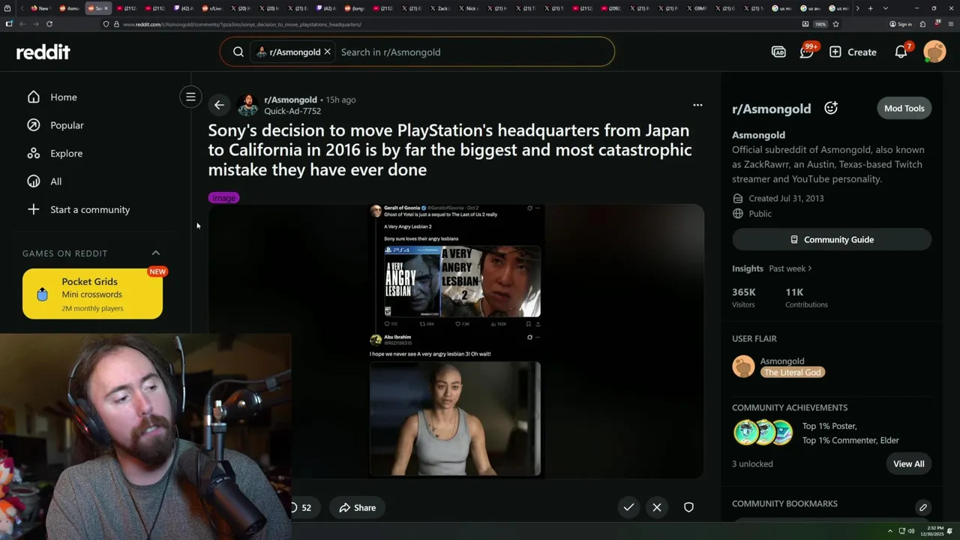Focus the Search in r/Asmongold field

coord(472,52)
